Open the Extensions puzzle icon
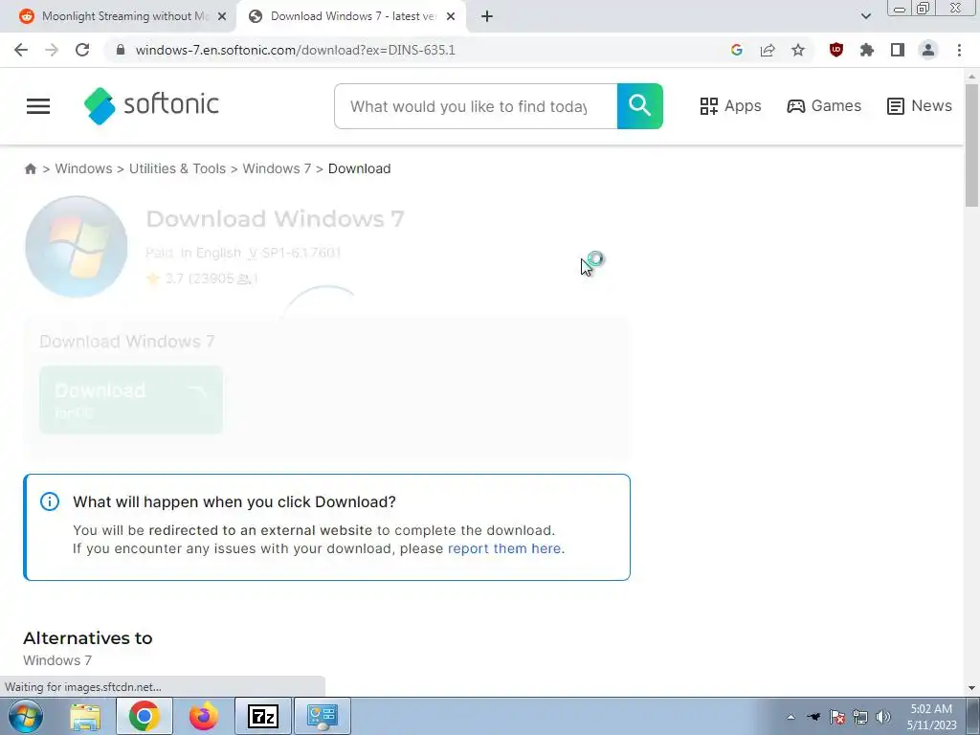Image resolution: width=980 pixels, height=735 pixels. tap(866, 50)
